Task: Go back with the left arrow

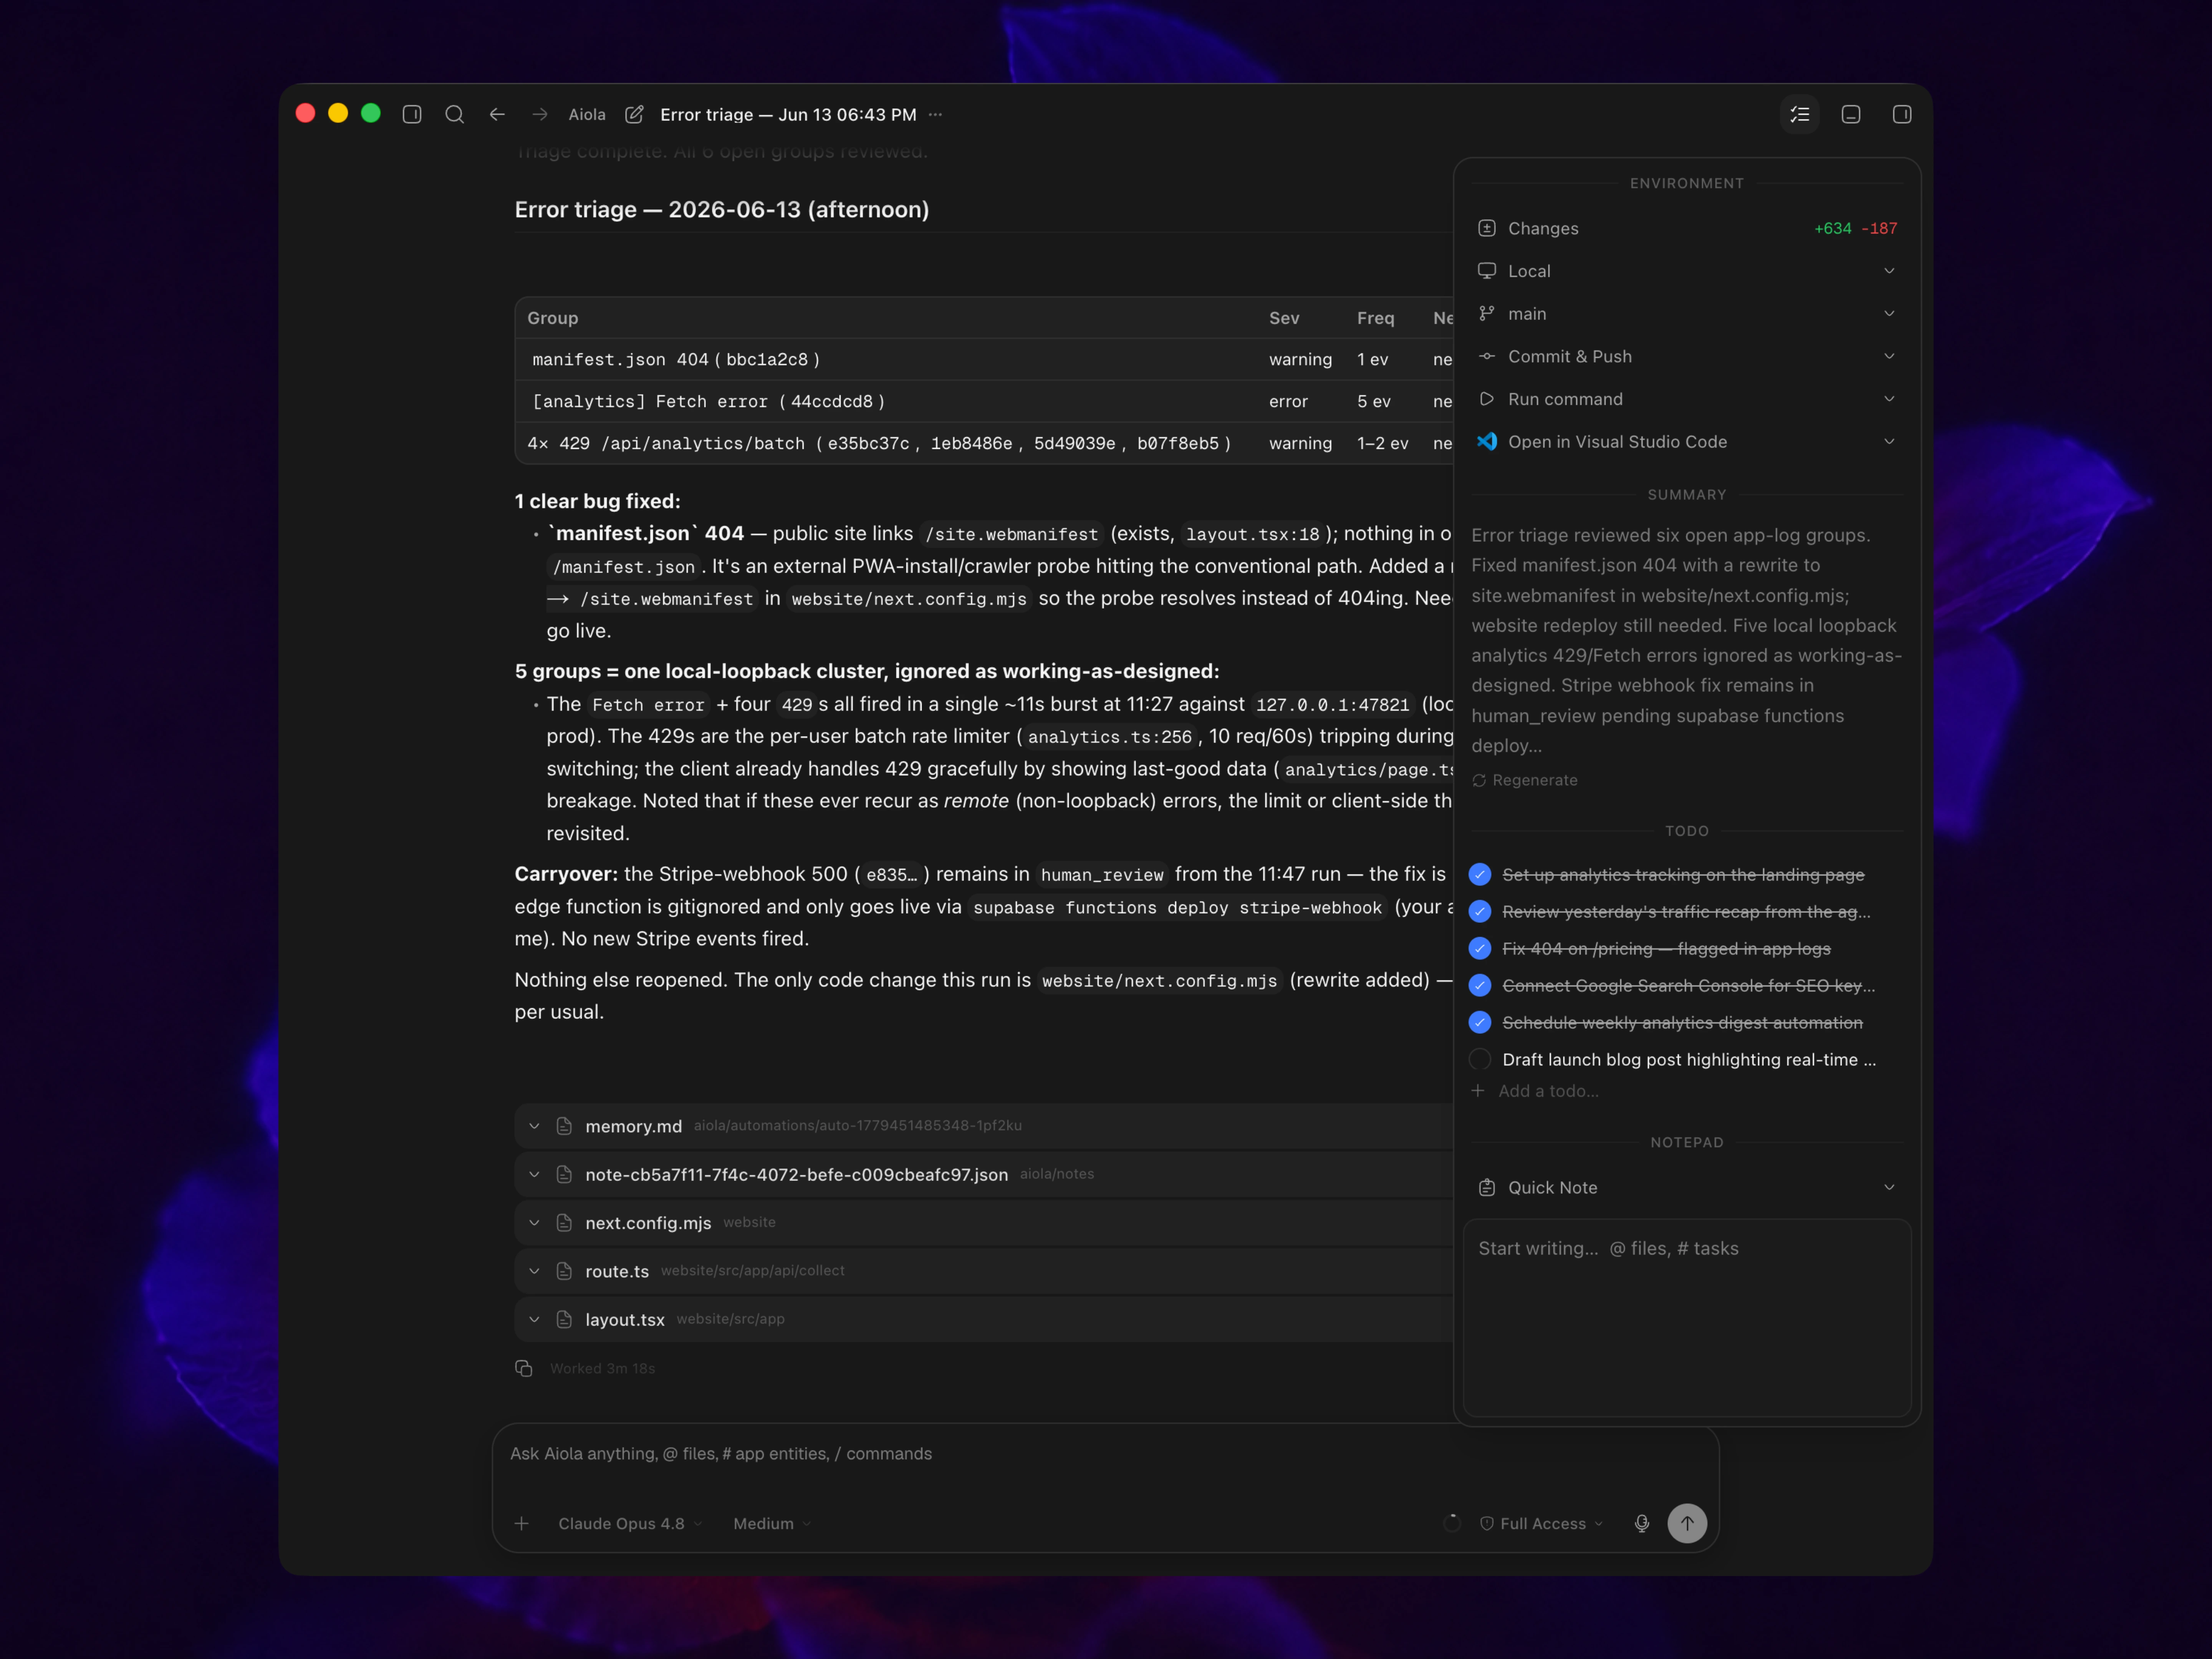Action: tap(497, 115)
